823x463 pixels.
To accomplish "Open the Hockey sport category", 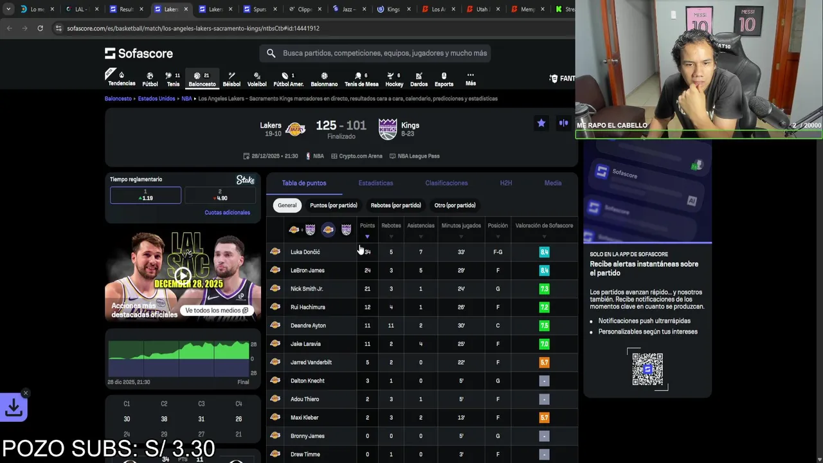I will (394, 79).
